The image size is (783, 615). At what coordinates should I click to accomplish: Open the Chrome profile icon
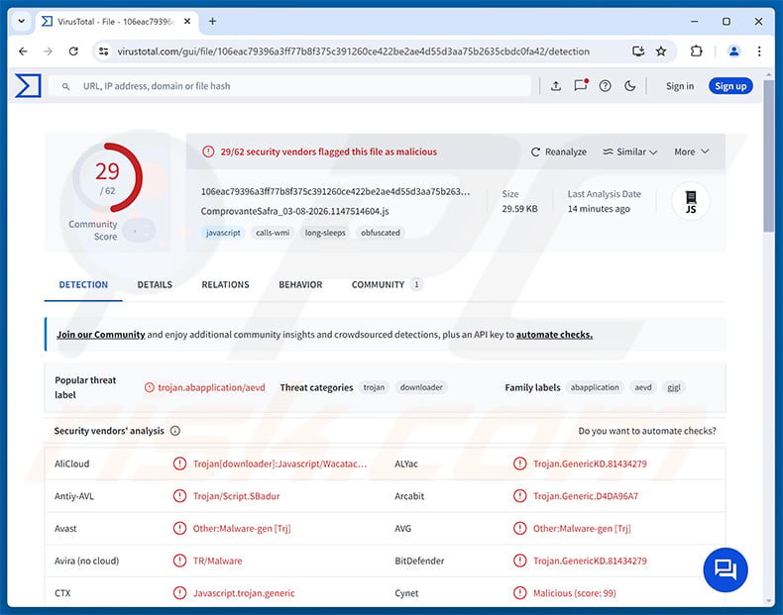tap(733, 51)
